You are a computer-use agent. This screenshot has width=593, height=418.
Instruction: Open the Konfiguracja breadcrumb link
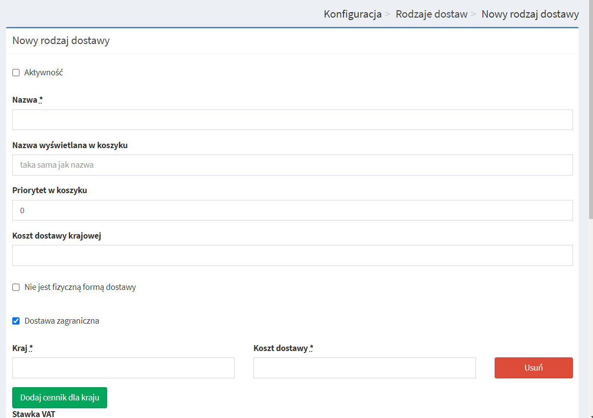click(353, 14)
